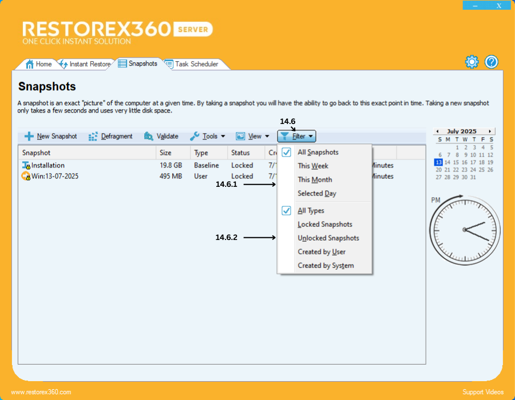Viewport: 515px width, 400px height.
Task: Click the 19.8 GB size cell
Action: coord(171,165)
